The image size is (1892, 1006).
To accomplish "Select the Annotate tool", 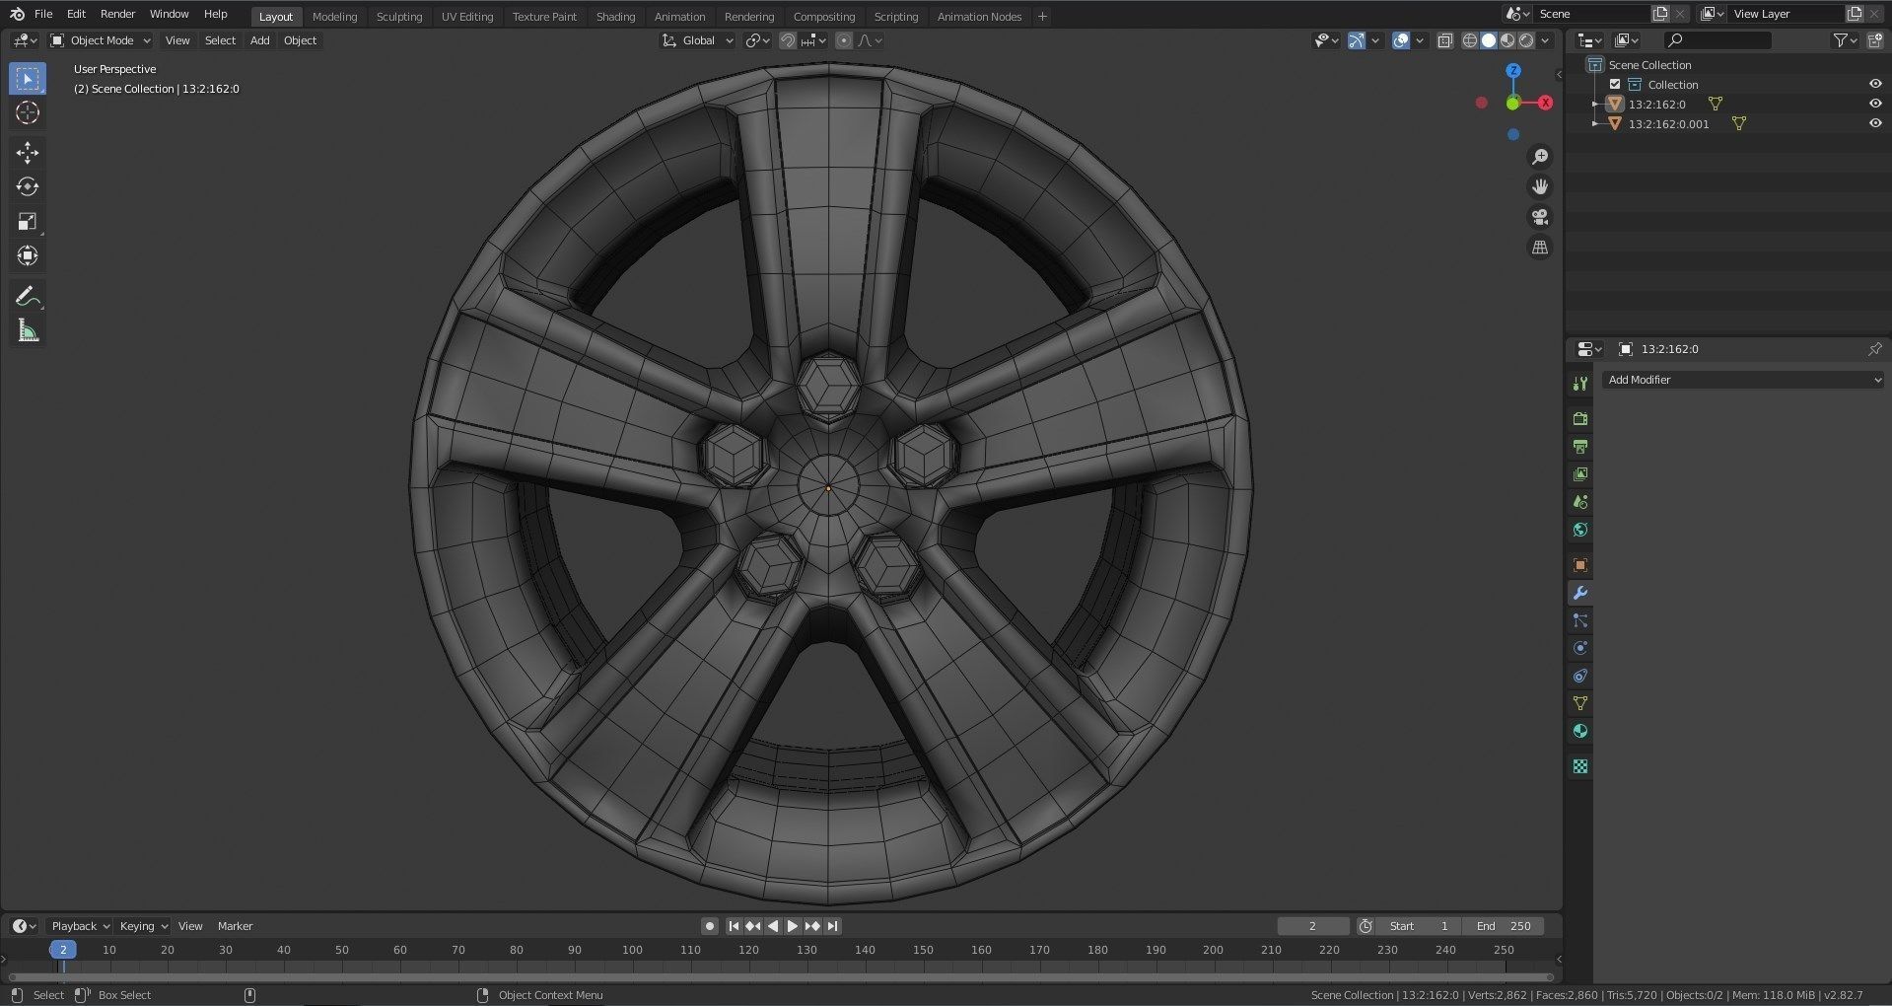I will [28, 296].
